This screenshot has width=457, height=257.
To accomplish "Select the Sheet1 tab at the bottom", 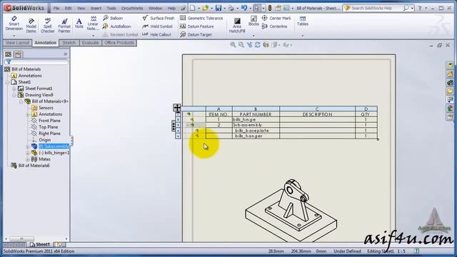I will click(40, 244).
